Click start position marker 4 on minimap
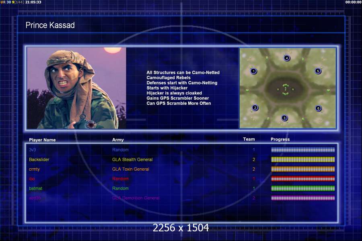 tap(287, 58)
